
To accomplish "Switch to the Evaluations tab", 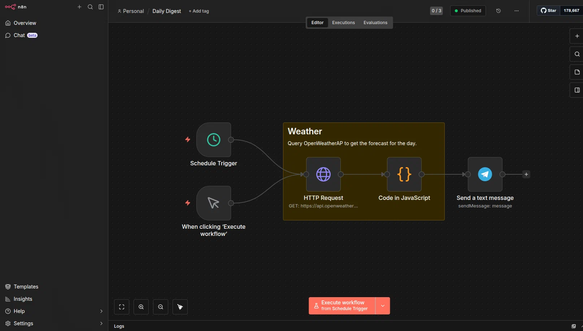I will [x=375, y=23].
